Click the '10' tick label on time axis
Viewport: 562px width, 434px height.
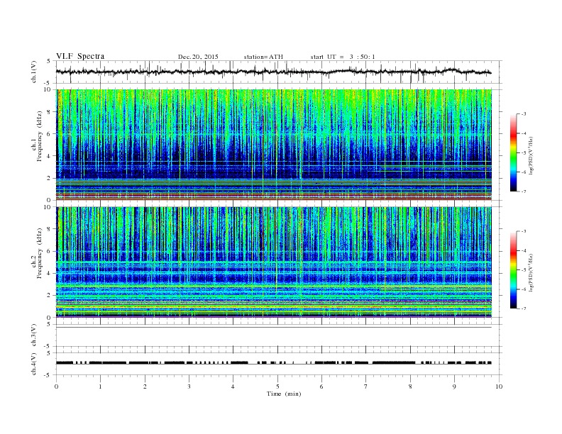coord(499,386)
